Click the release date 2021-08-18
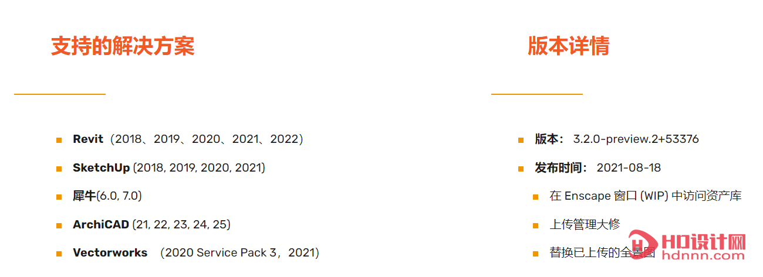The height and width of the screenshot is (277, 763). pos(629,167)
